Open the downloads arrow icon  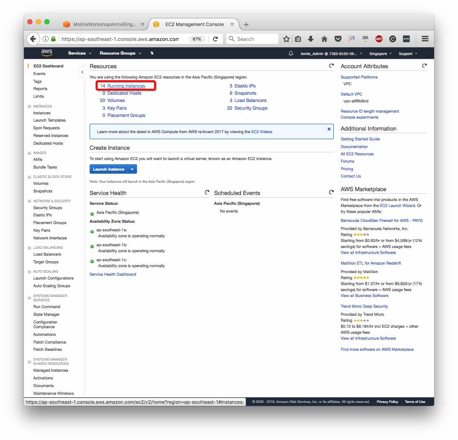[x=310, y=39]
